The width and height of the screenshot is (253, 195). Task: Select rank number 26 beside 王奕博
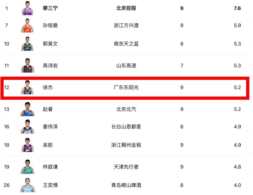tap(7, 185)
